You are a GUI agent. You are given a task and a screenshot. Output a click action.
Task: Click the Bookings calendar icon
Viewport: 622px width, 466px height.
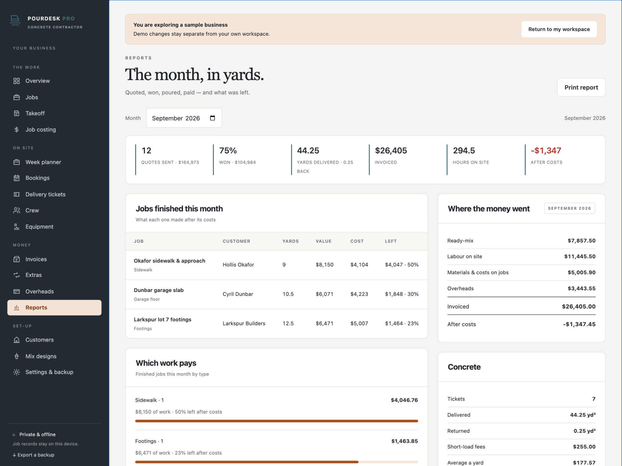(x=17, y=178)
